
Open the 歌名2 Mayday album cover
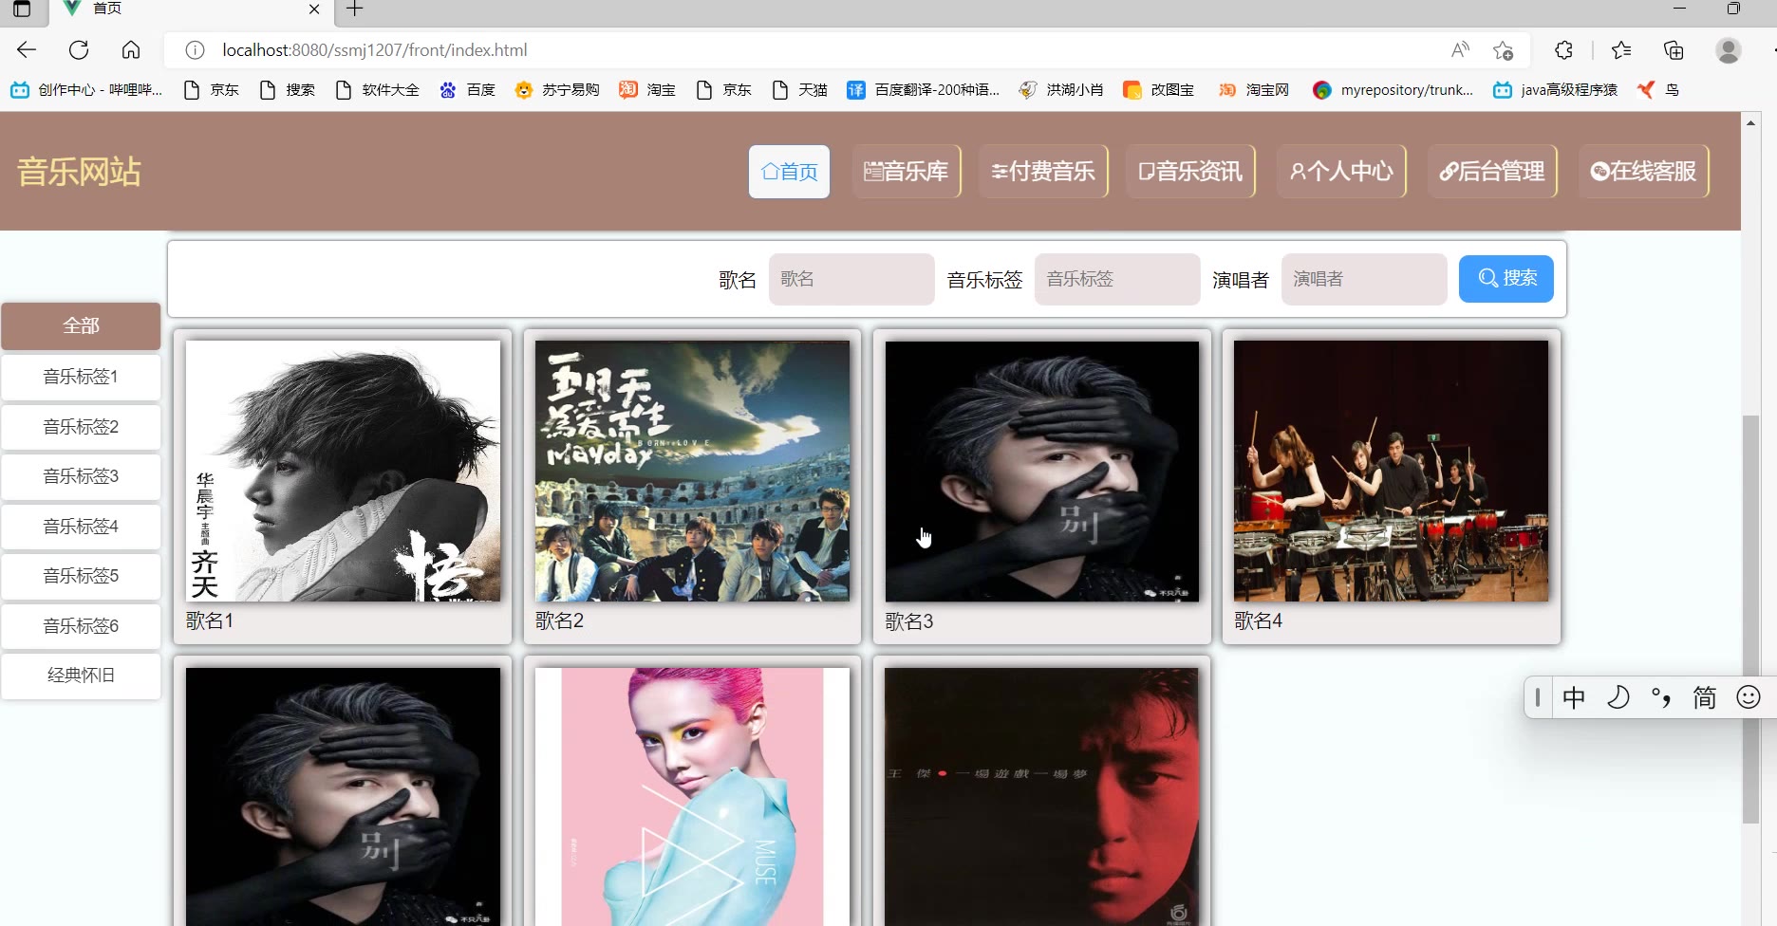692,471
